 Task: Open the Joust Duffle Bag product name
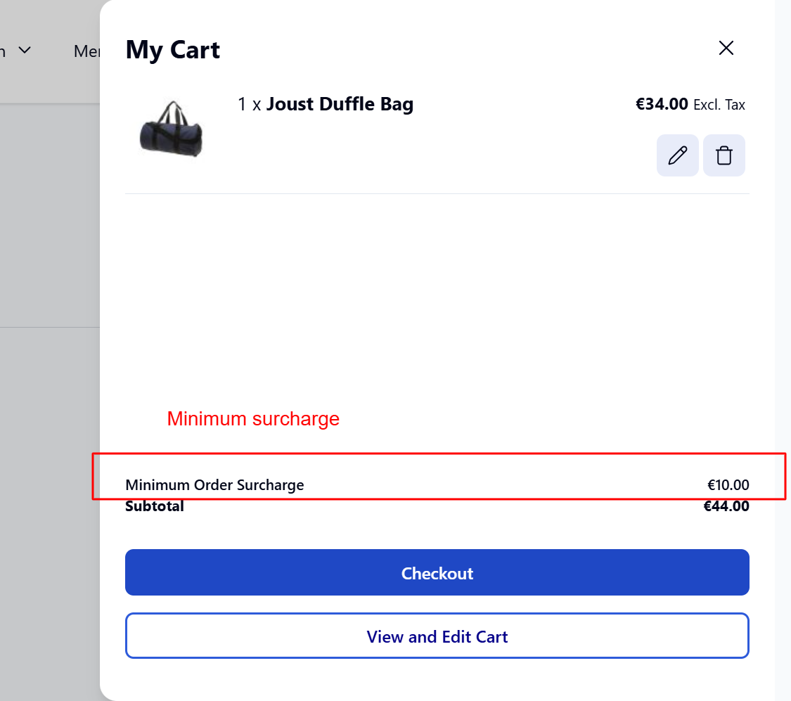(340, 105)
